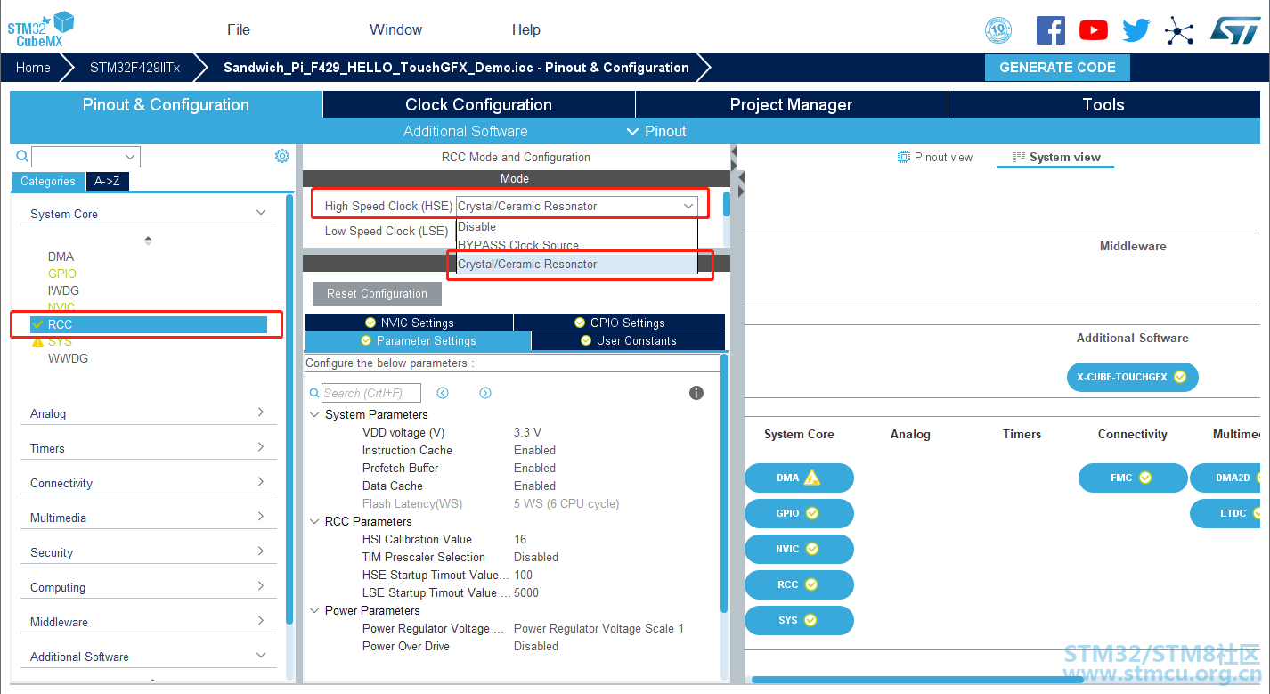Open Additional Software
This screenshot has width=1270, height=694.
[x=465, y=131]
